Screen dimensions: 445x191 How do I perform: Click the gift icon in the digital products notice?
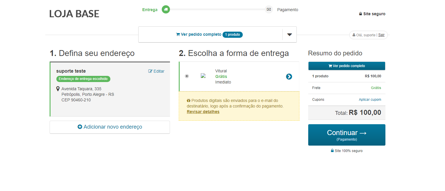coord(188,100)
